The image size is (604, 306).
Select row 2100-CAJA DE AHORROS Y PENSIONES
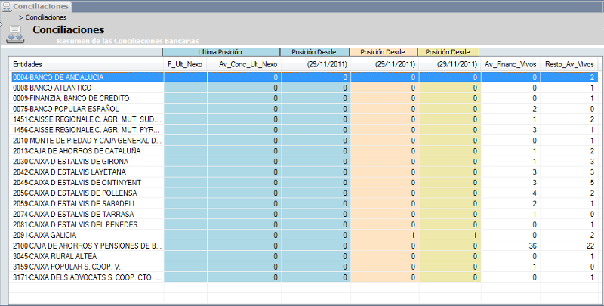pyautogui.click(x=304, y=246)
